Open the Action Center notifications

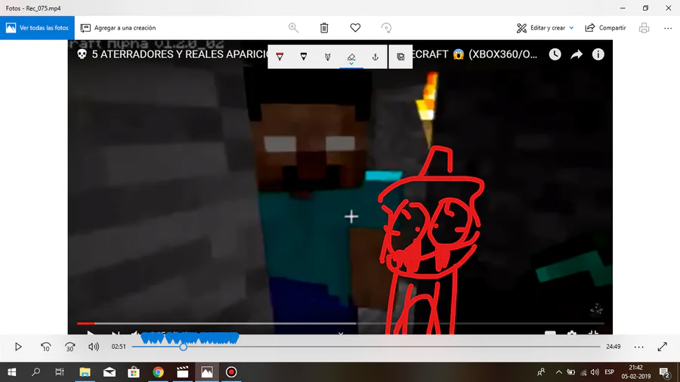coord(664,372)
